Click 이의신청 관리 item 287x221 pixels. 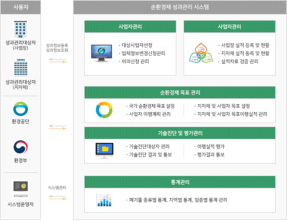135,61
